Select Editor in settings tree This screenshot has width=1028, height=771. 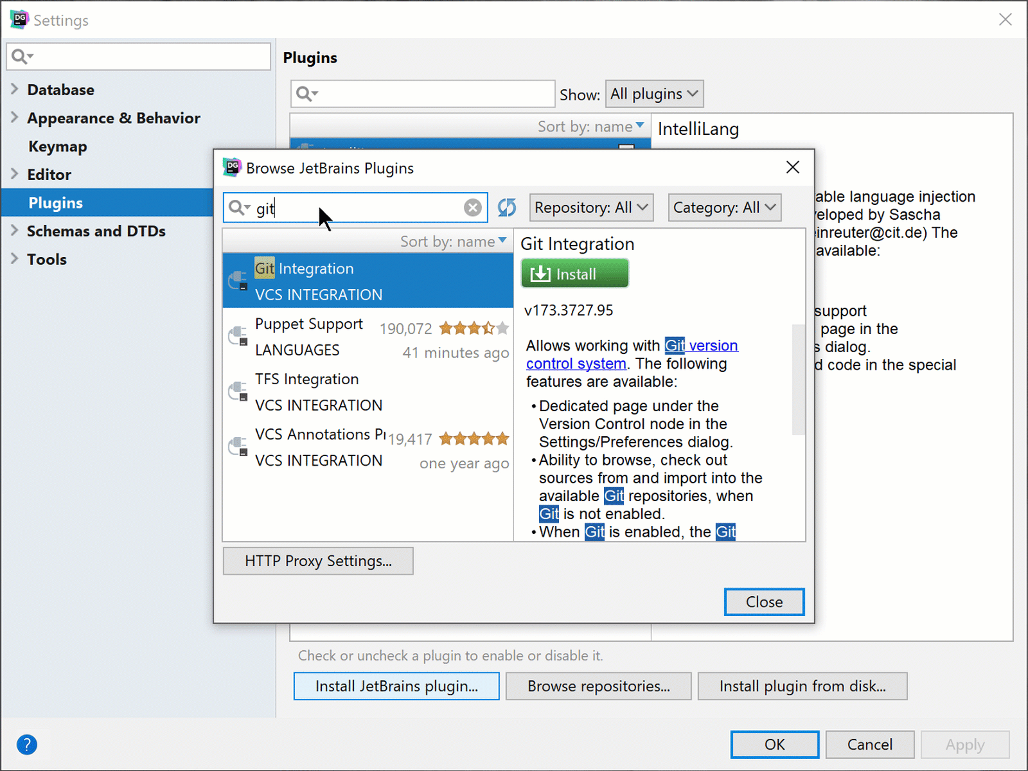coord(49,174)
